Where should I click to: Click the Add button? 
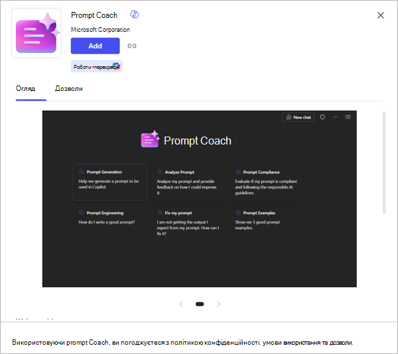click(x=95, y=46)
